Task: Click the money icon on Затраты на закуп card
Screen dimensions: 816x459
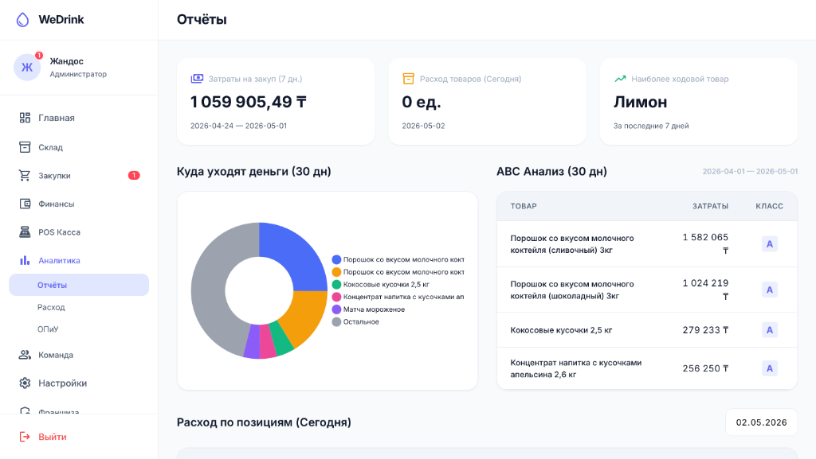Action: click(x=197, y=79)
